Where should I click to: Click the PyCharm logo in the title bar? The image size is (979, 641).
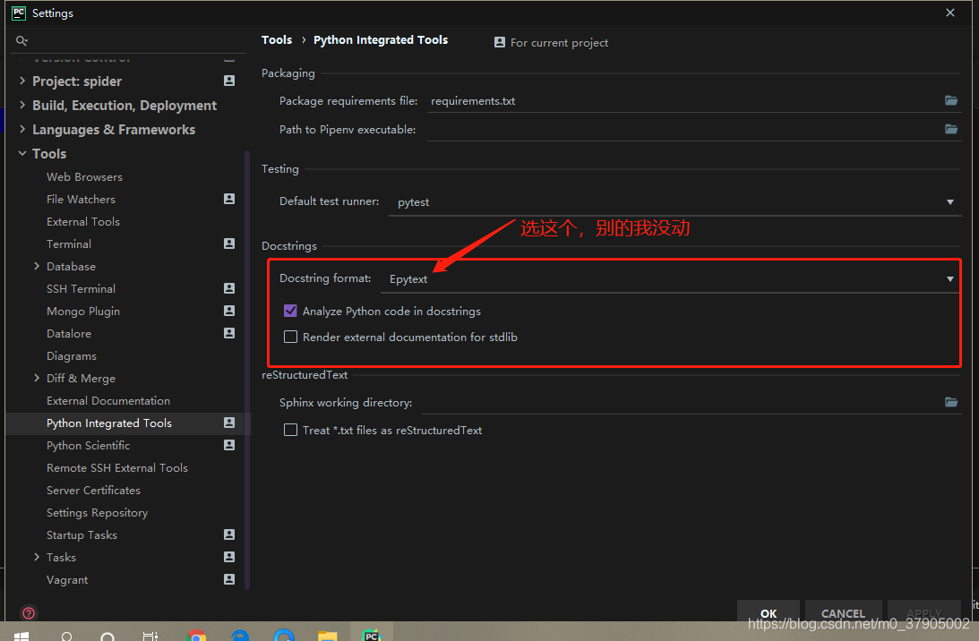coord(19,13)
